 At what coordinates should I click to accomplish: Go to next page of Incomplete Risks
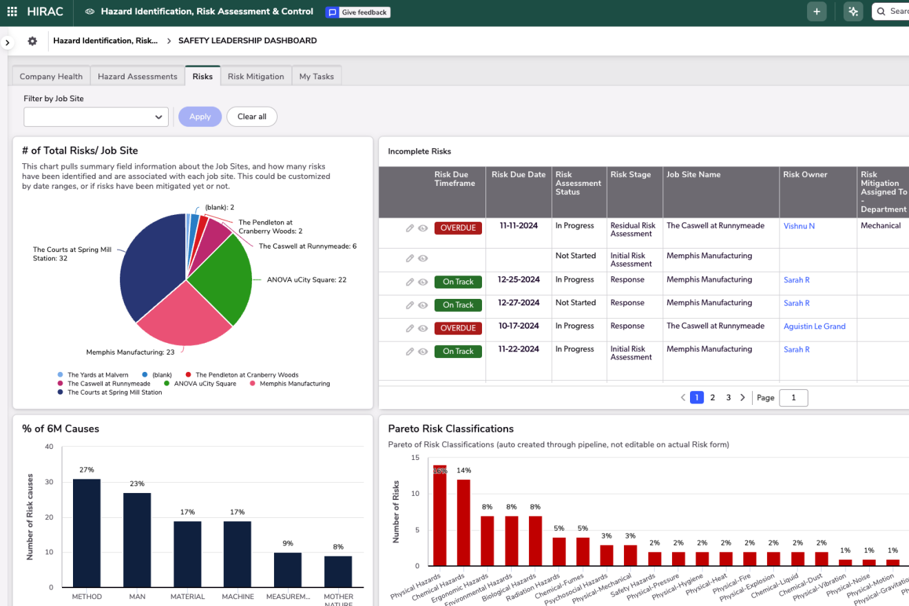tap(742, 397)
